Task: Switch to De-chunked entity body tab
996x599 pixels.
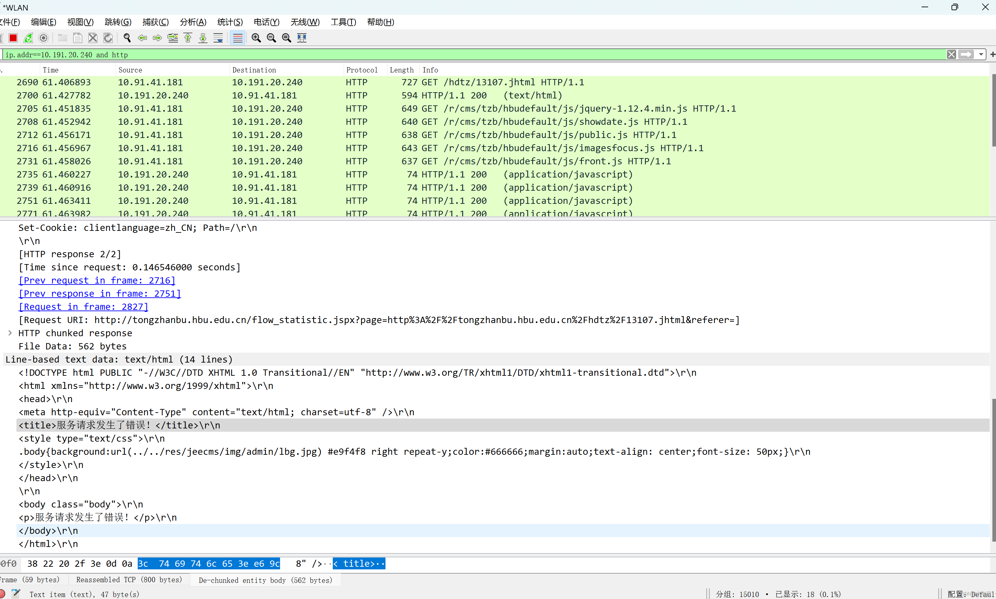Action: coord(265,580)
